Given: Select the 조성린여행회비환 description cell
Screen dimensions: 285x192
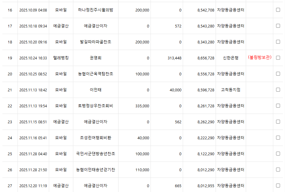Looking at the screenshot, I should 96,138.
